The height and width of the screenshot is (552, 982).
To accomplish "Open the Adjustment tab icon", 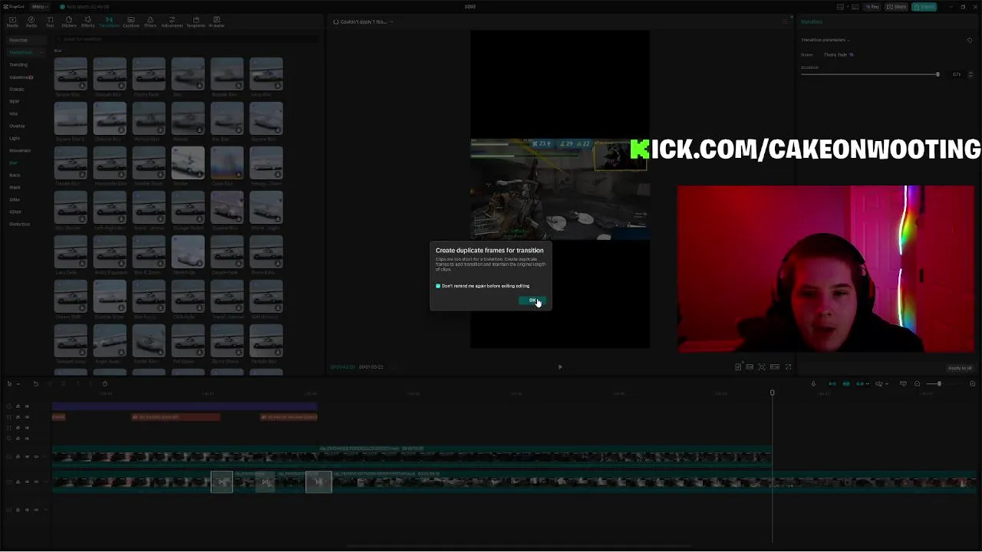I will click(x=172, y=21).
